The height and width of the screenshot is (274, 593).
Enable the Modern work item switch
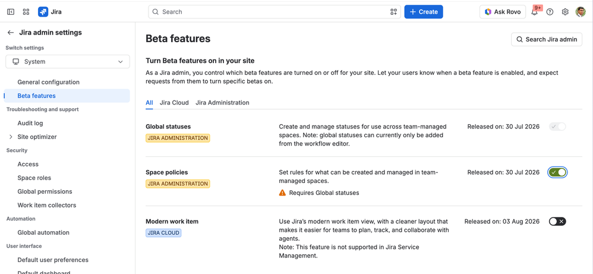coord(557,221)
